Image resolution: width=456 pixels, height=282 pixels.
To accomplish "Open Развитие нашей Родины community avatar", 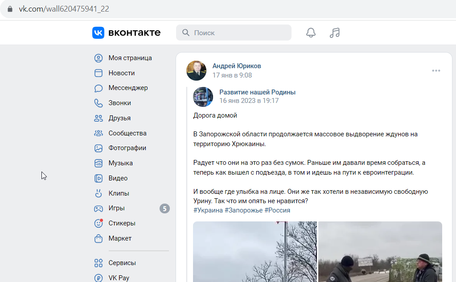I will [x=203, y=97].
